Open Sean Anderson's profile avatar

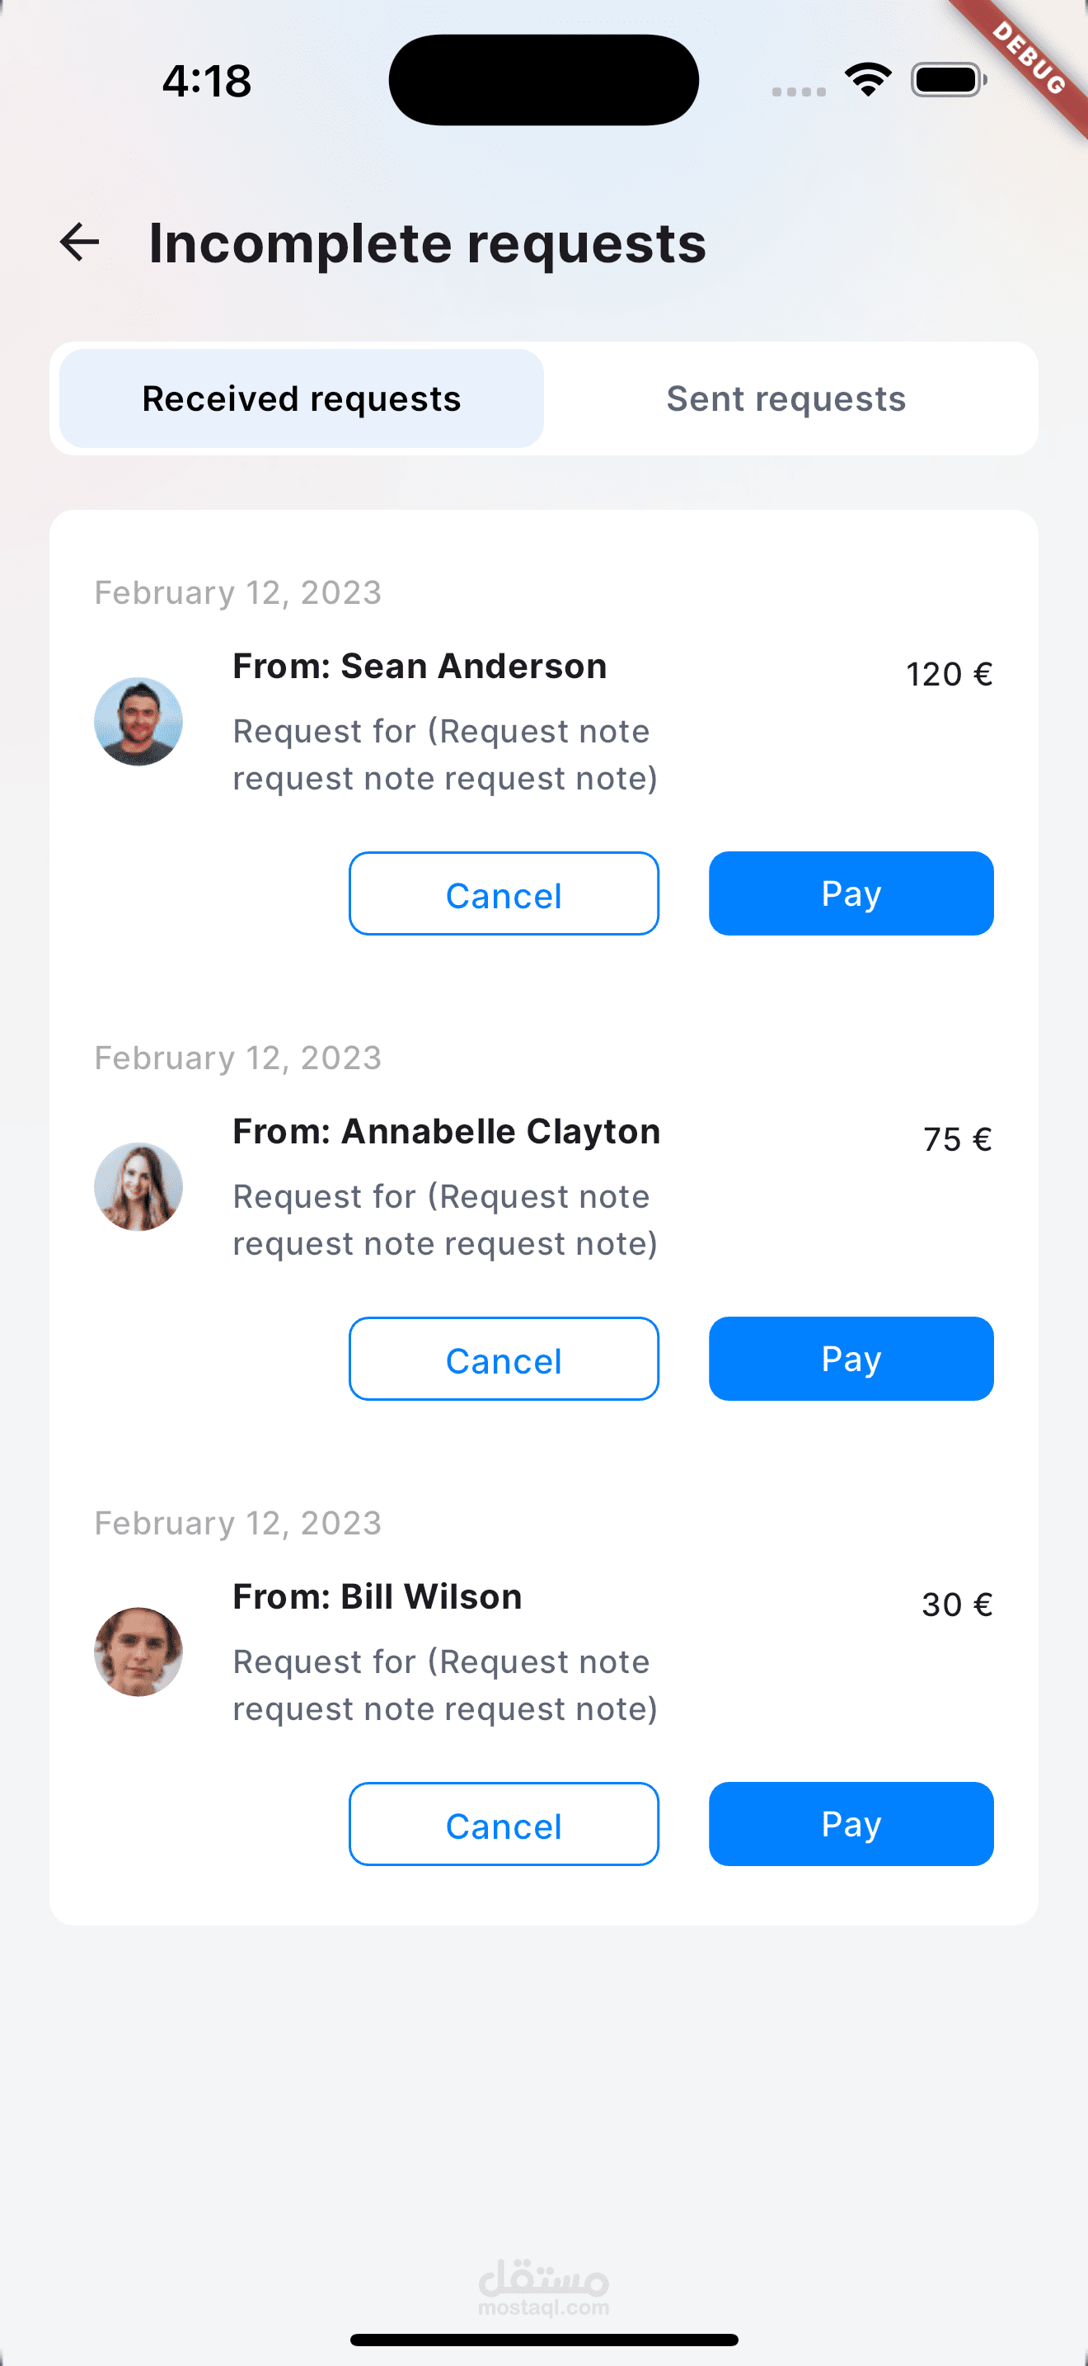(138, 722)
